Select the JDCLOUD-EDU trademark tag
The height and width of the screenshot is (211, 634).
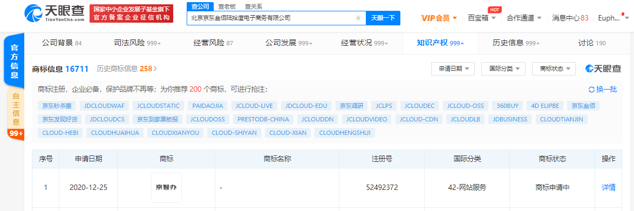tap(306, 106)
